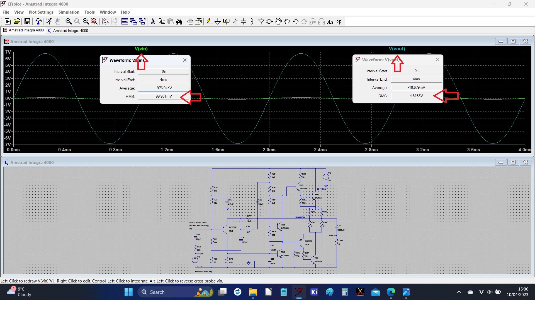This screenshot has height=310, width=535.
Task: Open Microsoft Edge from the taskbar
Action: 391,292
